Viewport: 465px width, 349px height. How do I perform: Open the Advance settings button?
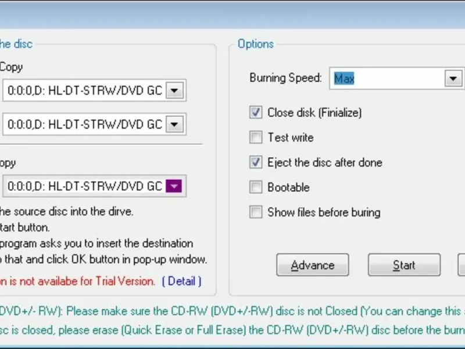coord(312,265)
